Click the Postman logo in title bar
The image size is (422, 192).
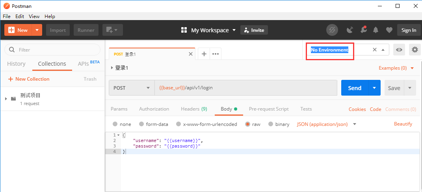coord(6,6)
